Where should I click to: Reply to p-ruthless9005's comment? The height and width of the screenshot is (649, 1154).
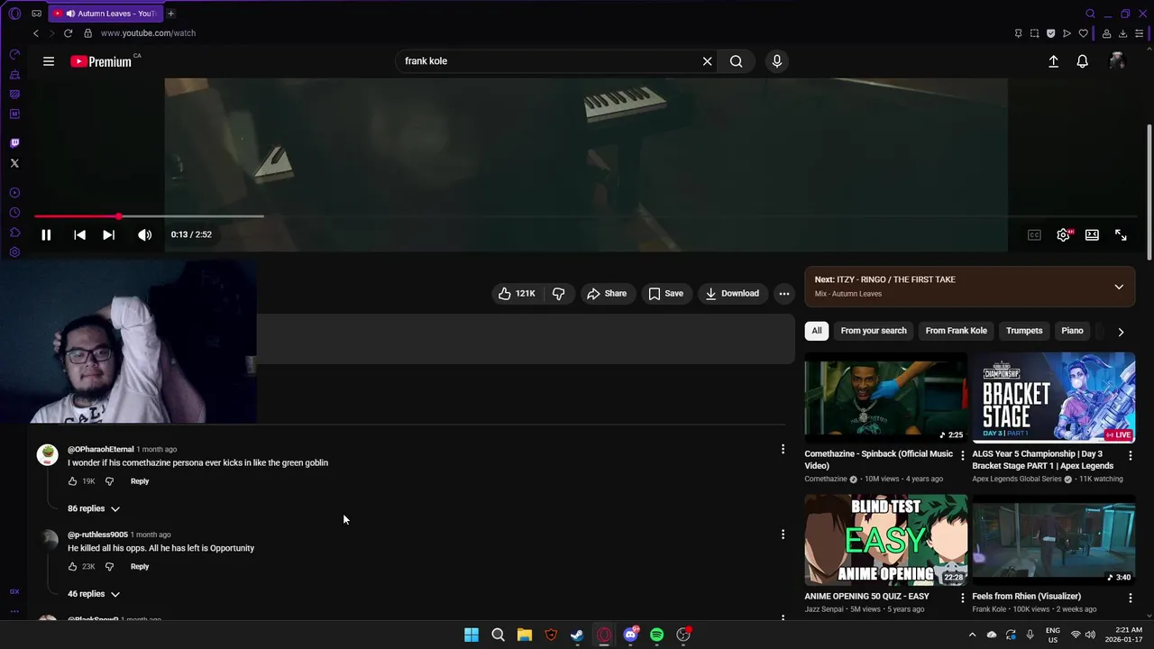140,567
